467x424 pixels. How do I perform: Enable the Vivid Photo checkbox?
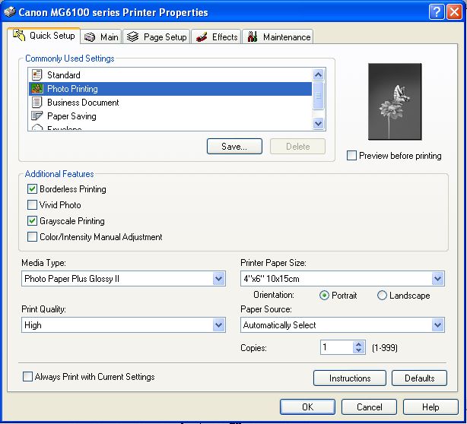[32, 205]
